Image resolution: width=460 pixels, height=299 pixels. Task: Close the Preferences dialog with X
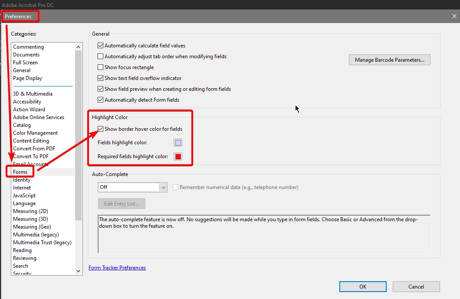pos(454,17)
